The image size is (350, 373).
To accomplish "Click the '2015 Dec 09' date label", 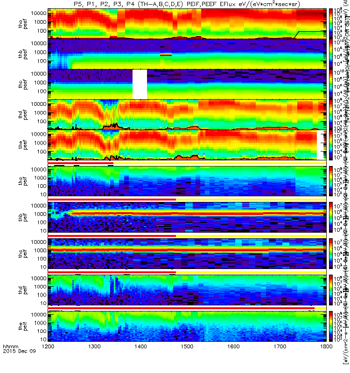I will (x=19, y=351).
